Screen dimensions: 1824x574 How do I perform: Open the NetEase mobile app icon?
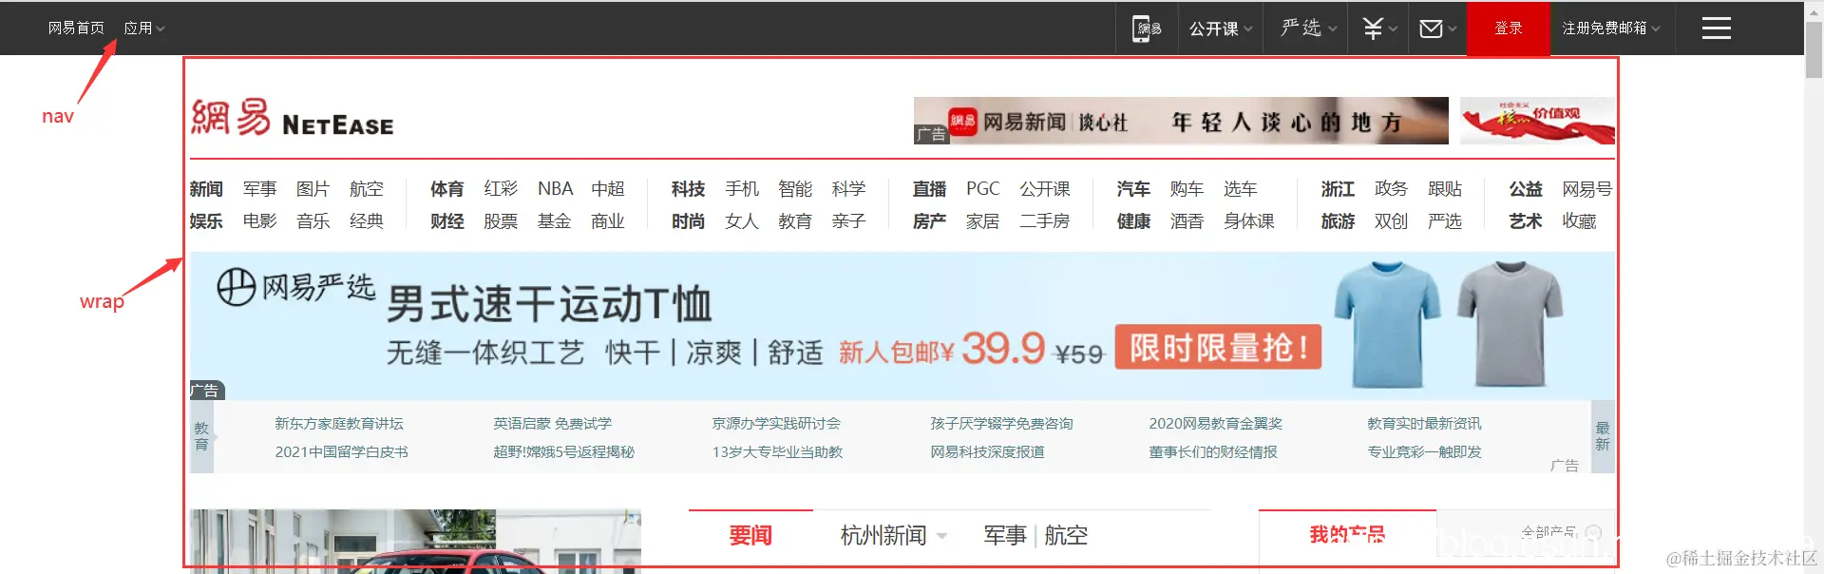pyautogui.click(x=1147, y=29)
